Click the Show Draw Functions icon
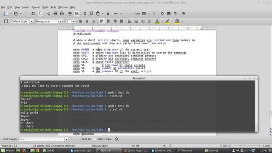 154,14
